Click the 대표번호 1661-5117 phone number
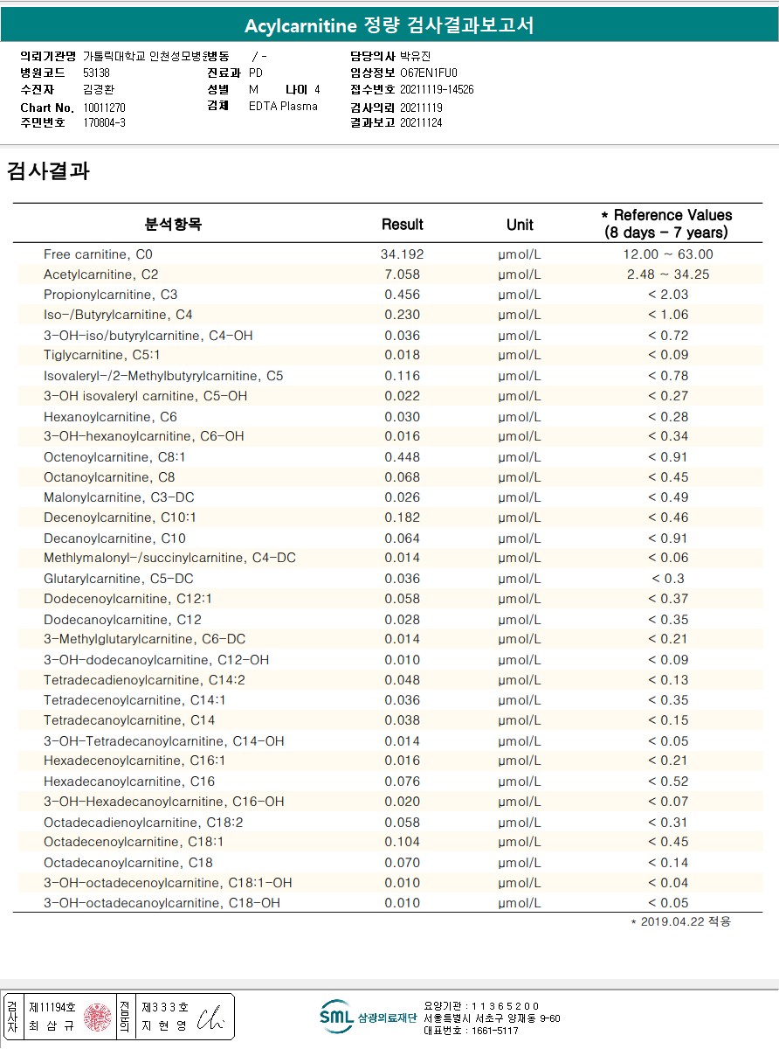 (471, 1031)
